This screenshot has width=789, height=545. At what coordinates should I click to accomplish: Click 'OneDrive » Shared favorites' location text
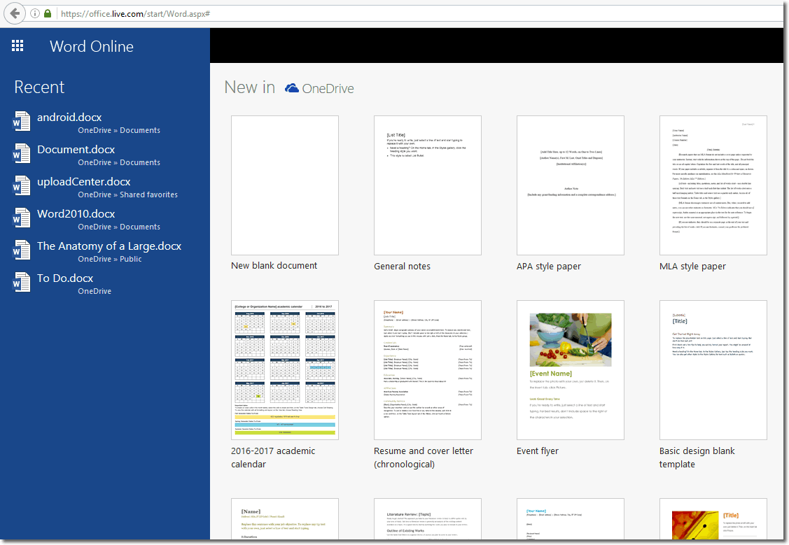pos(128,194)
